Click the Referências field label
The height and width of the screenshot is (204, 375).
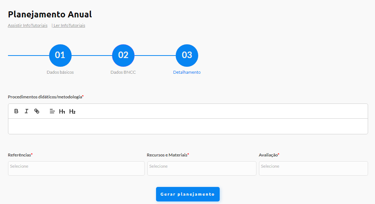19,155
